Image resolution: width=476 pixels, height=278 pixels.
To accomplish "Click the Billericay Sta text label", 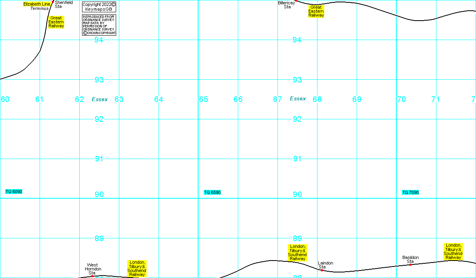I will 287,5.
